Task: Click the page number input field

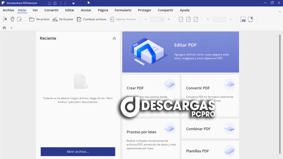Action: click(219, 19)
